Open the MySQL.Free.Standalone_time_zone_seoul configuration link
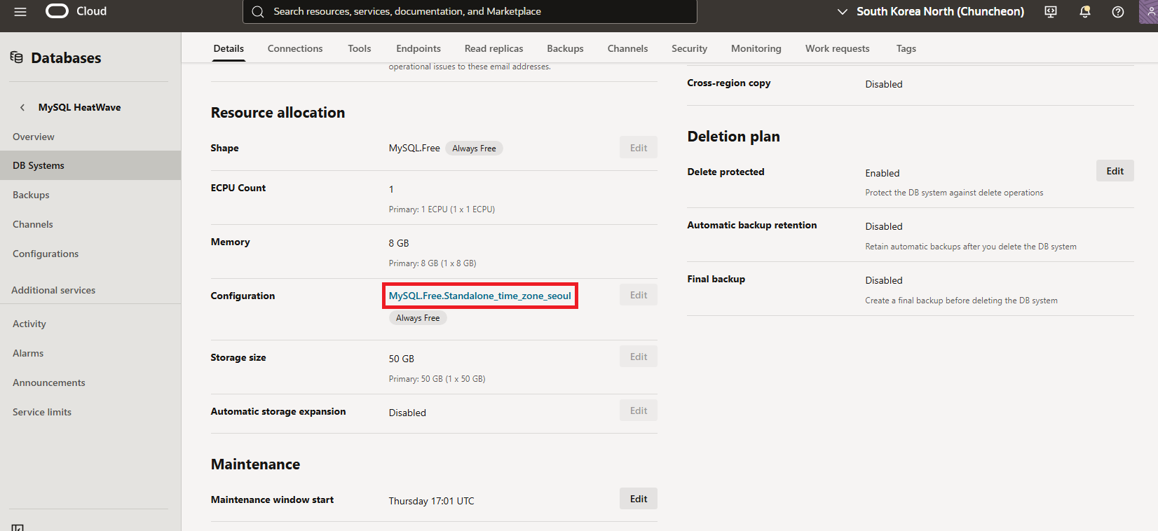Image resolution: width=1158 pixels, height=531 pixels. pos(479,296)
